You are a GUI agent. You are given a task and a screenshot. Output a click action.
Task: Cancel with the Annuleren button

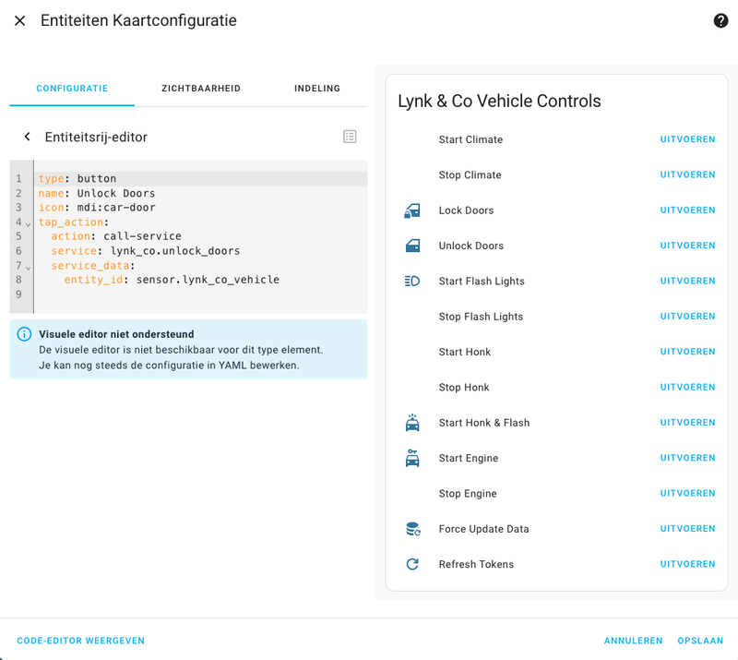coord(633,641)
